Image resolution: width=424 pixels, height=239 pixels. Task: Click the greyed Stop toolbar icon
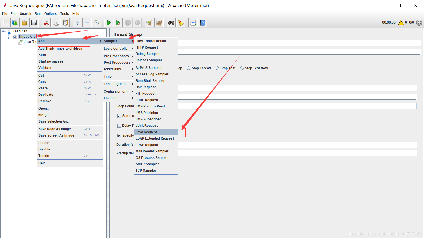tap(128, 23)
